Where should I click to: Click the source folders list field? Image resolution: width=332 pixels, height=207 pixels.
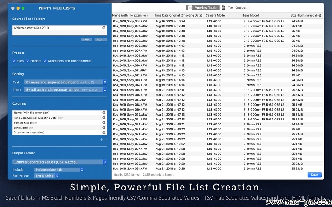click(x=59, y=30)
